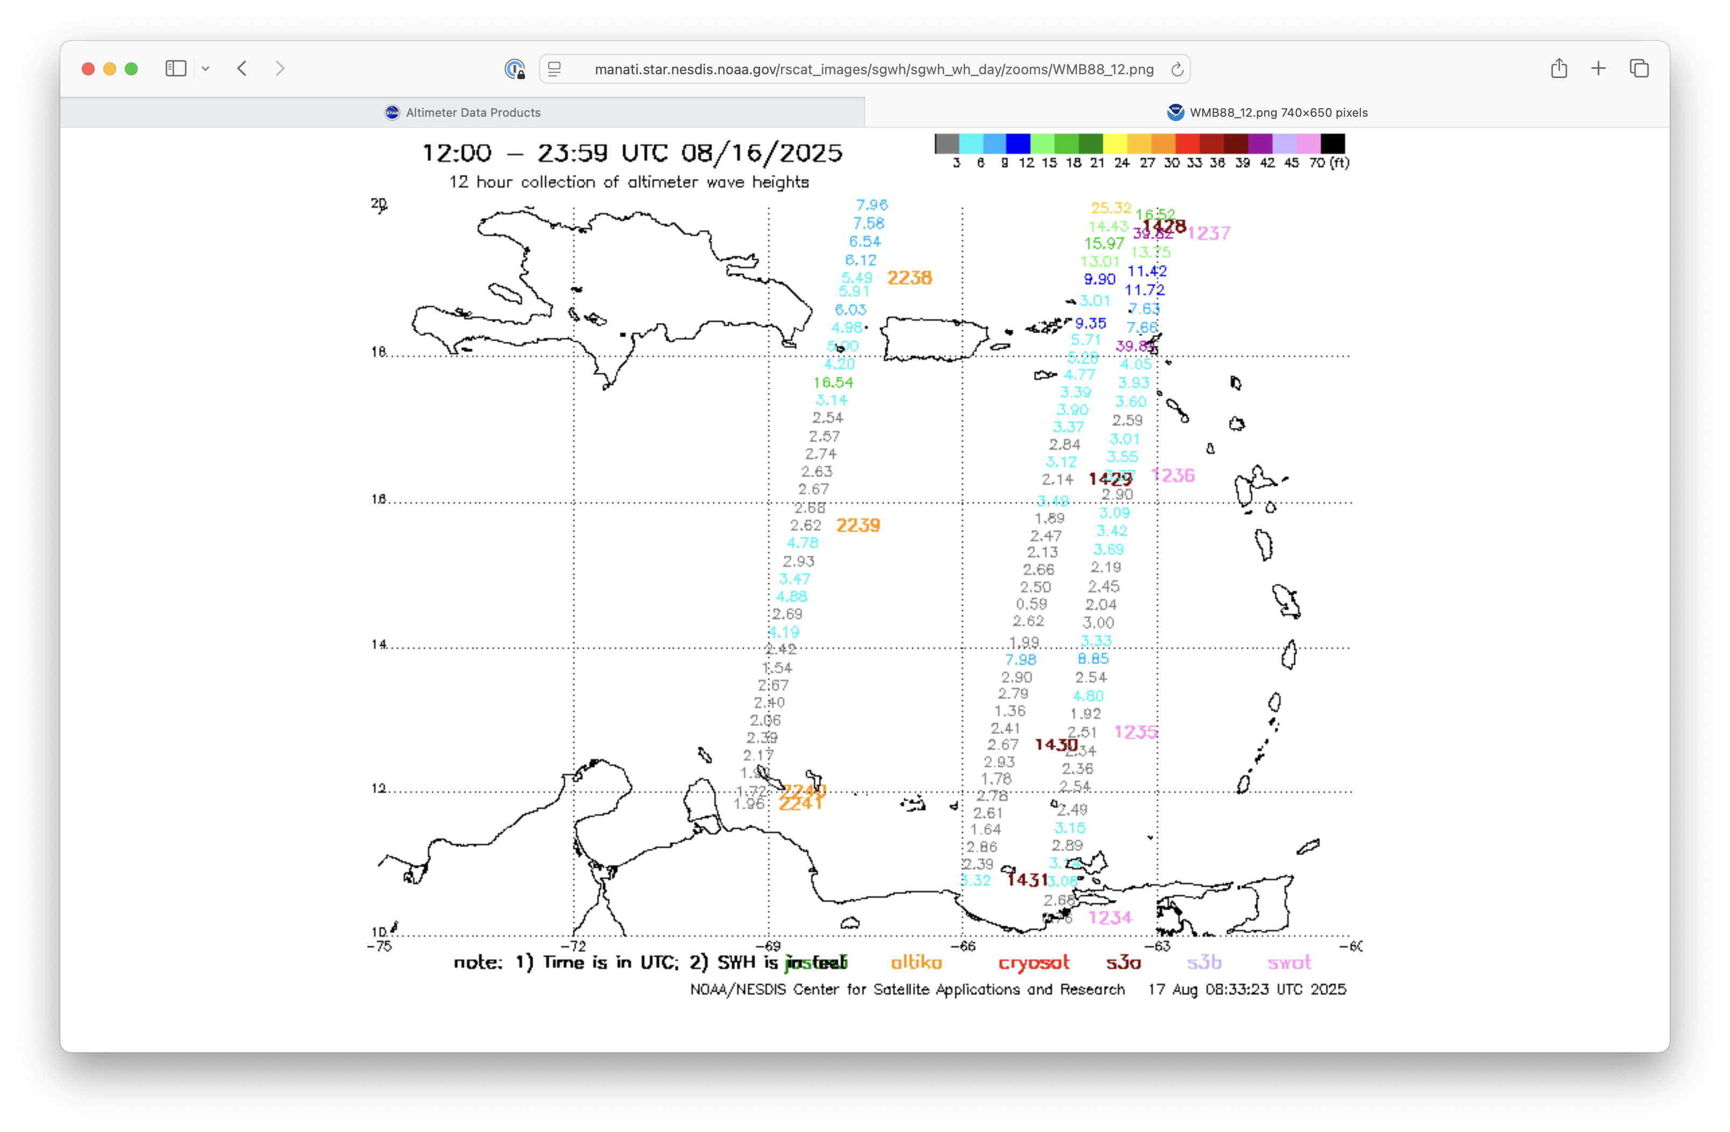Viewport: 1730px width, 1132px height.
Task: Click the page settings reader icon
Action: [x=555, y=69]
